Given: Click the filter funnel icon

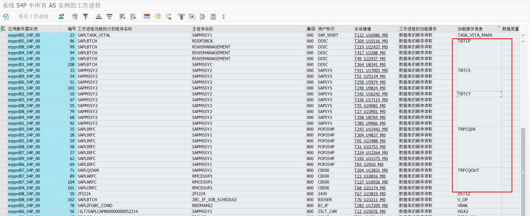Looking at the screenshot, I should pos(85,16).
